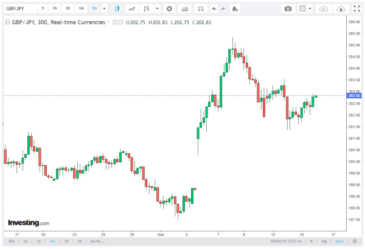Collapse the GBP/JPY legend expander
365x249 pixels.
coord(7,21)
